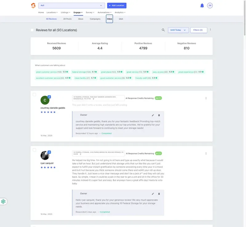Open the Inbox tab

click(x=109, y=19)
